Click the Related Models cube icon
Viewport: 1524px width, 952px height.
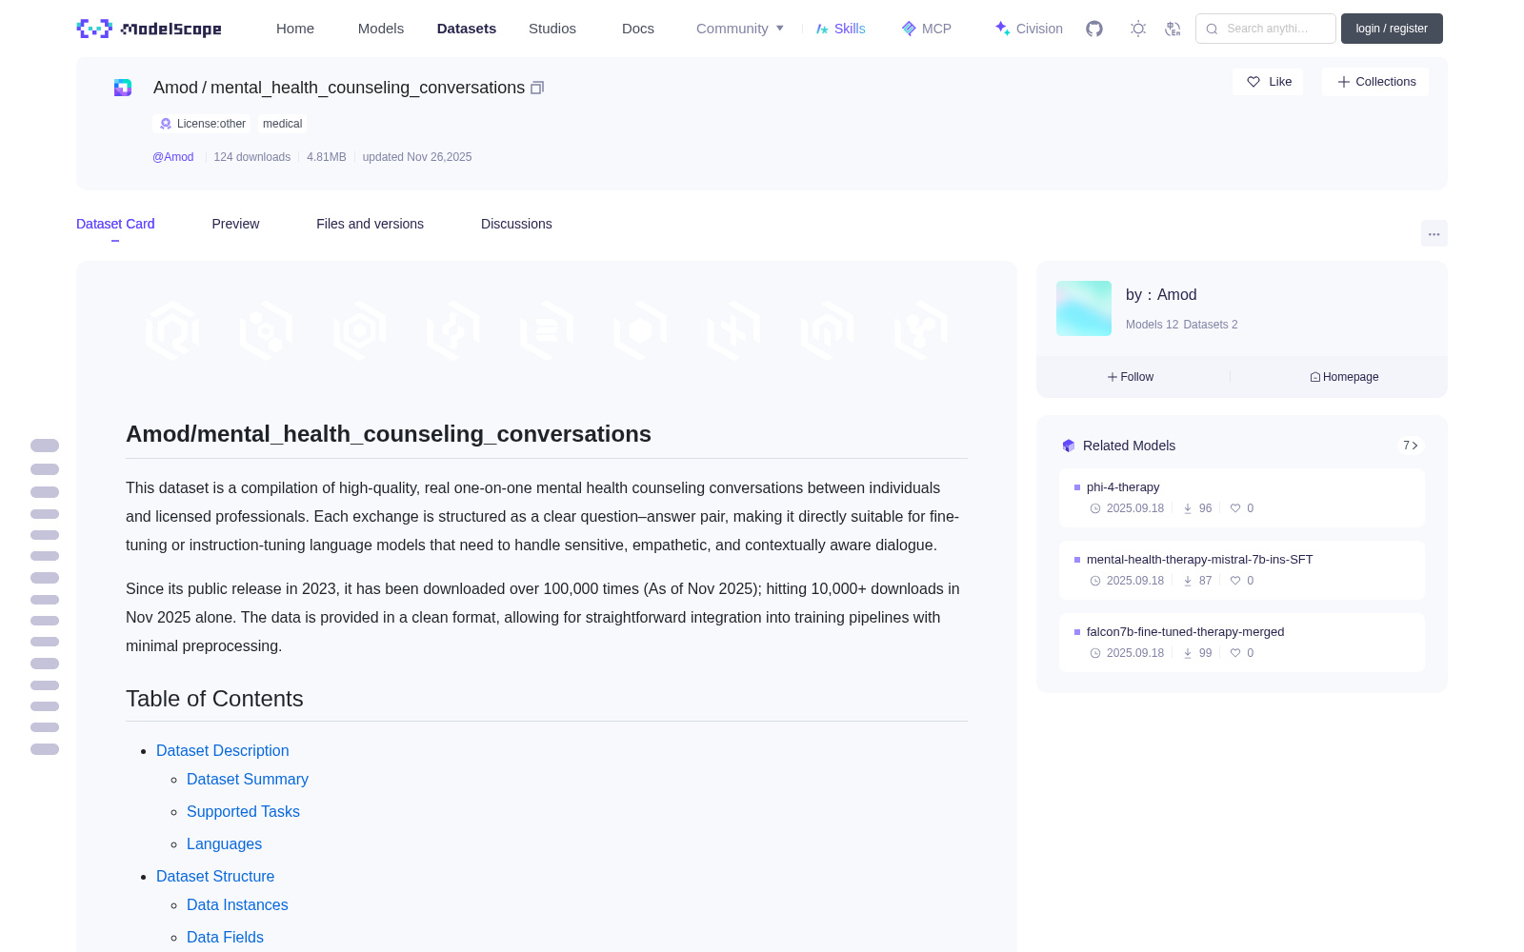[1069, 446]
